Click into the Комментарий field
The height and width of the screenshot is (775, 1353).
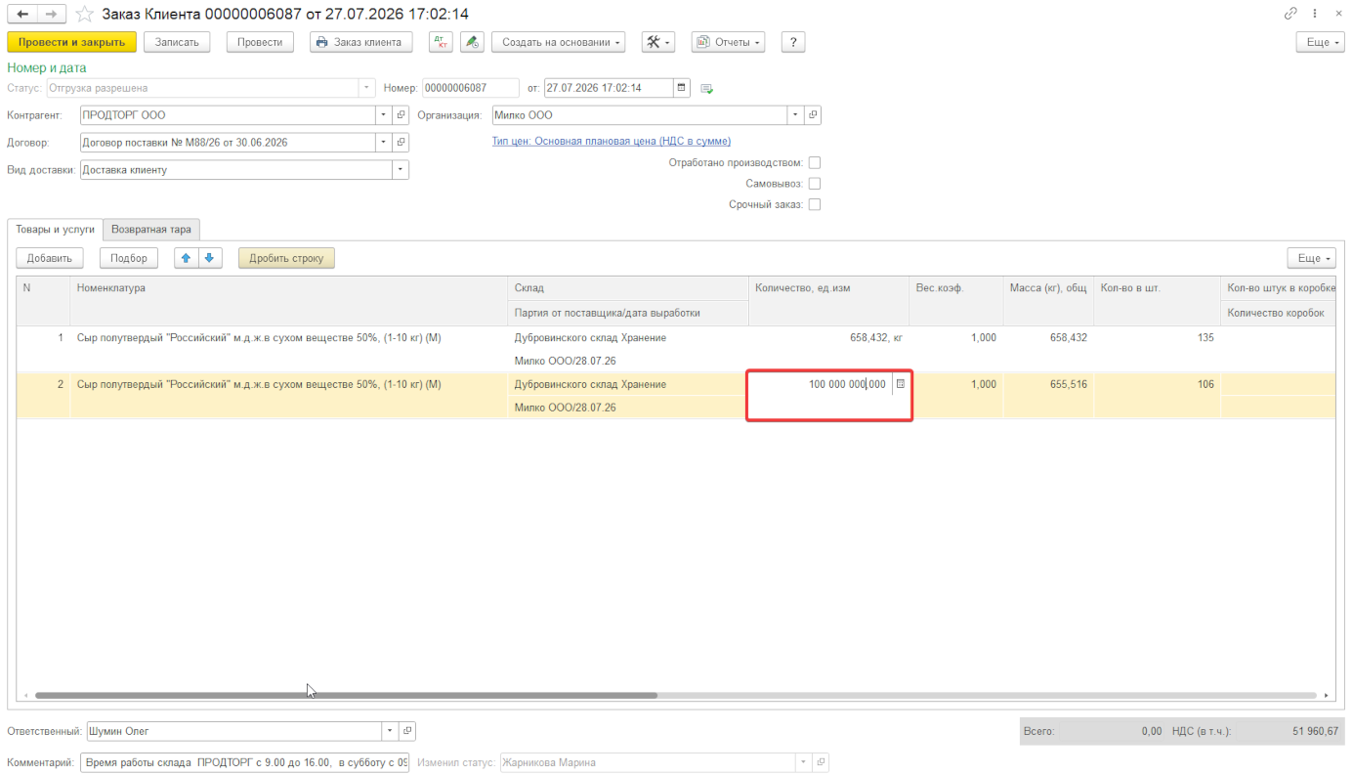coord(245,762)
